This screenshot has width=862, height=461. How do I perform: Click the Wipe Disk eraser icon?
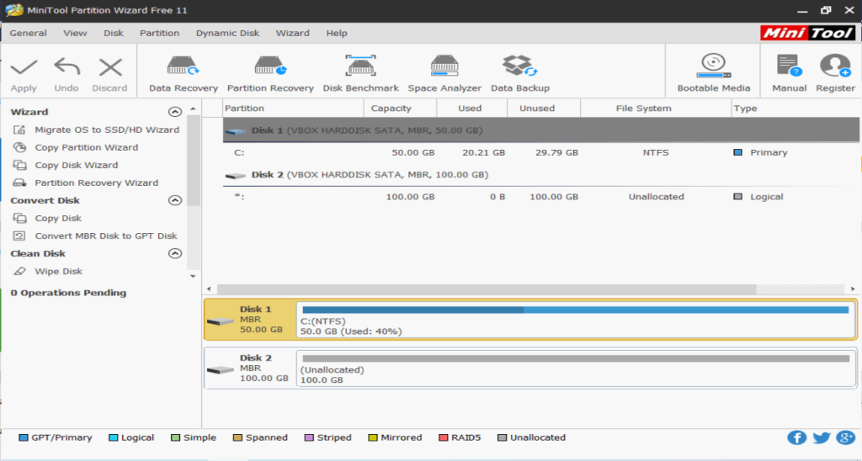(x=19, y=271)
